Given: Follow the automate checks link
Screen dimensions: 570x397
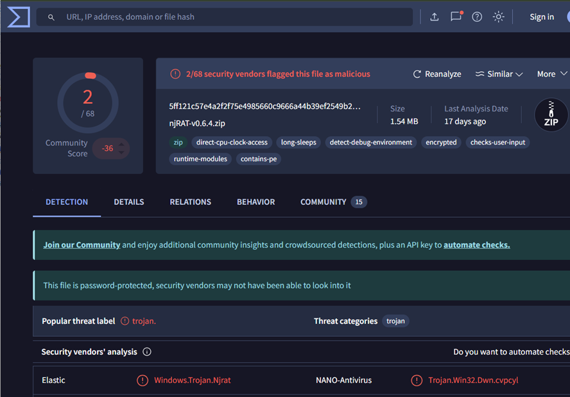Looking at the screenshot, I should (476, 245).
